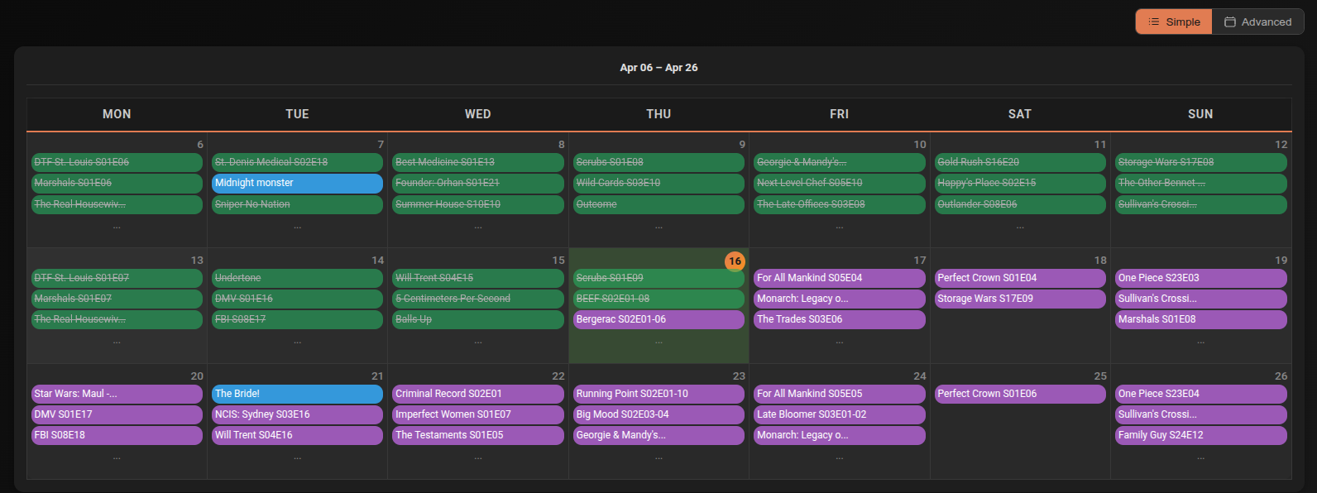Open Bergerac S02E01-06 event
This screenshot has width=1317, height=493.
click(658, 319)
